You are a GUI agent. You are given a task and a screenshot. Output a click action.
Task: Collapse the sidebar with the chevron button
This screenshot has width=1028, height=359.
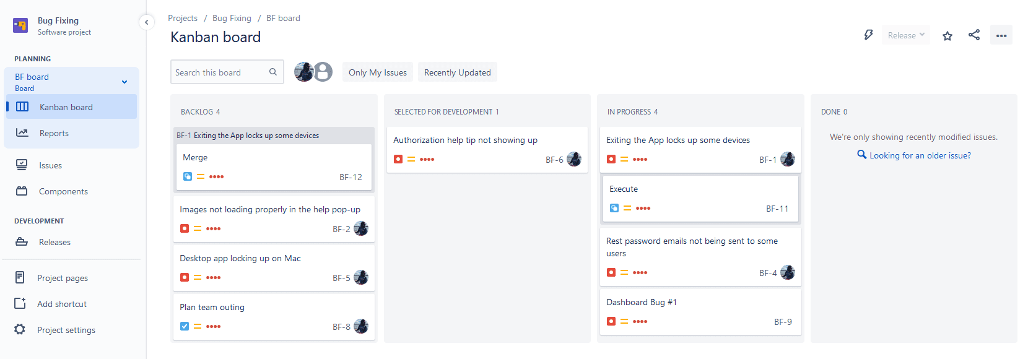pyautogui.click(x=146, y=22)
